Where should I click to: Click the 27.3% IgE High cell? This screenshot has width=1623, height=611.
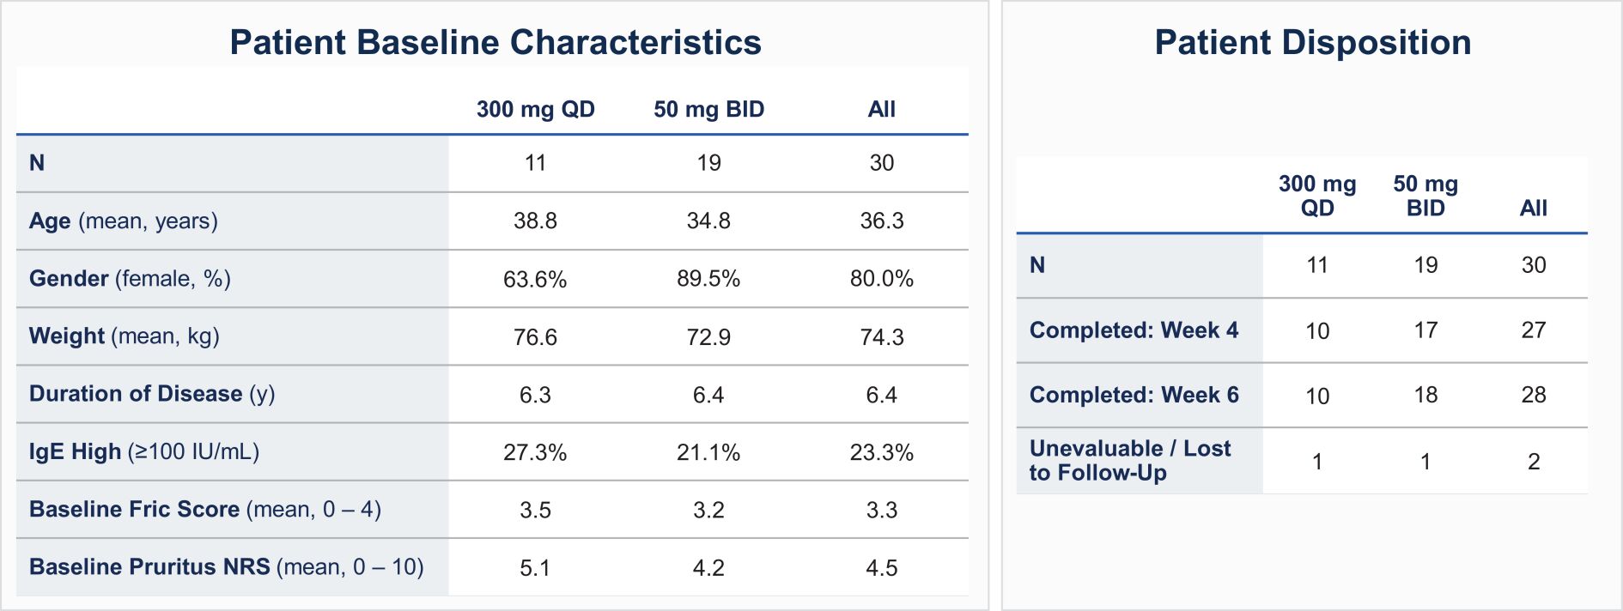(535, 452)
